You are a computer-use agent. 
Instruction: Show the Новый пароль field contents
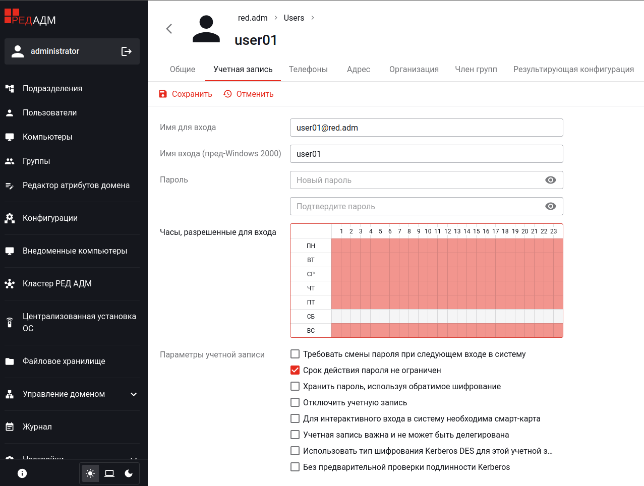tap(551, 180)
